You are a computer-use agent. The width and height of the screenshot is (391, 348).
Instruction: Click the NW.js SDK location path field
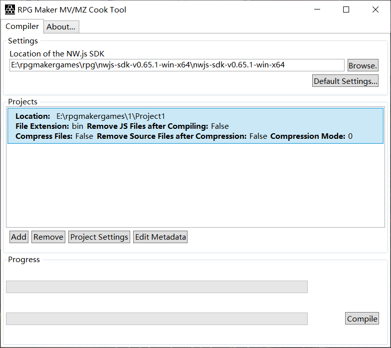(x=177, y=65)
